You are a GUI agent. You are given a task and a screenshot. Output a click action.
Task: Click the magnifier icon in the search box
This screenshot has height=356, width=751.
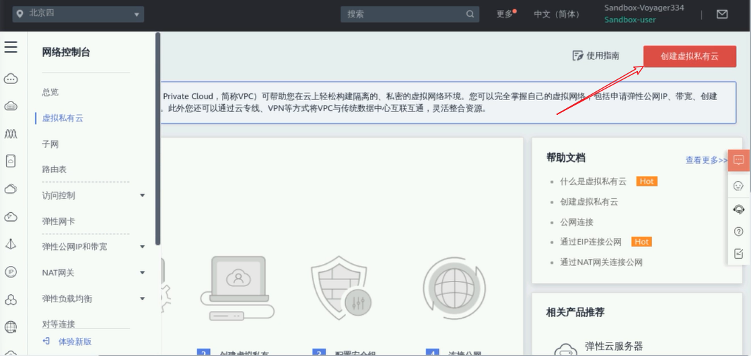(x=470, y=14)
